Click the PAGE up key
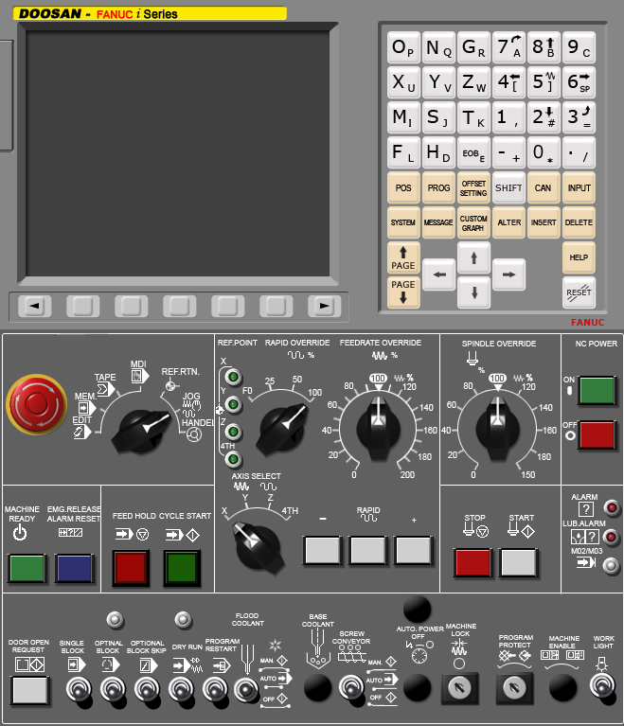The width and height of the screenshot is (624, 726). pos(403,257)
